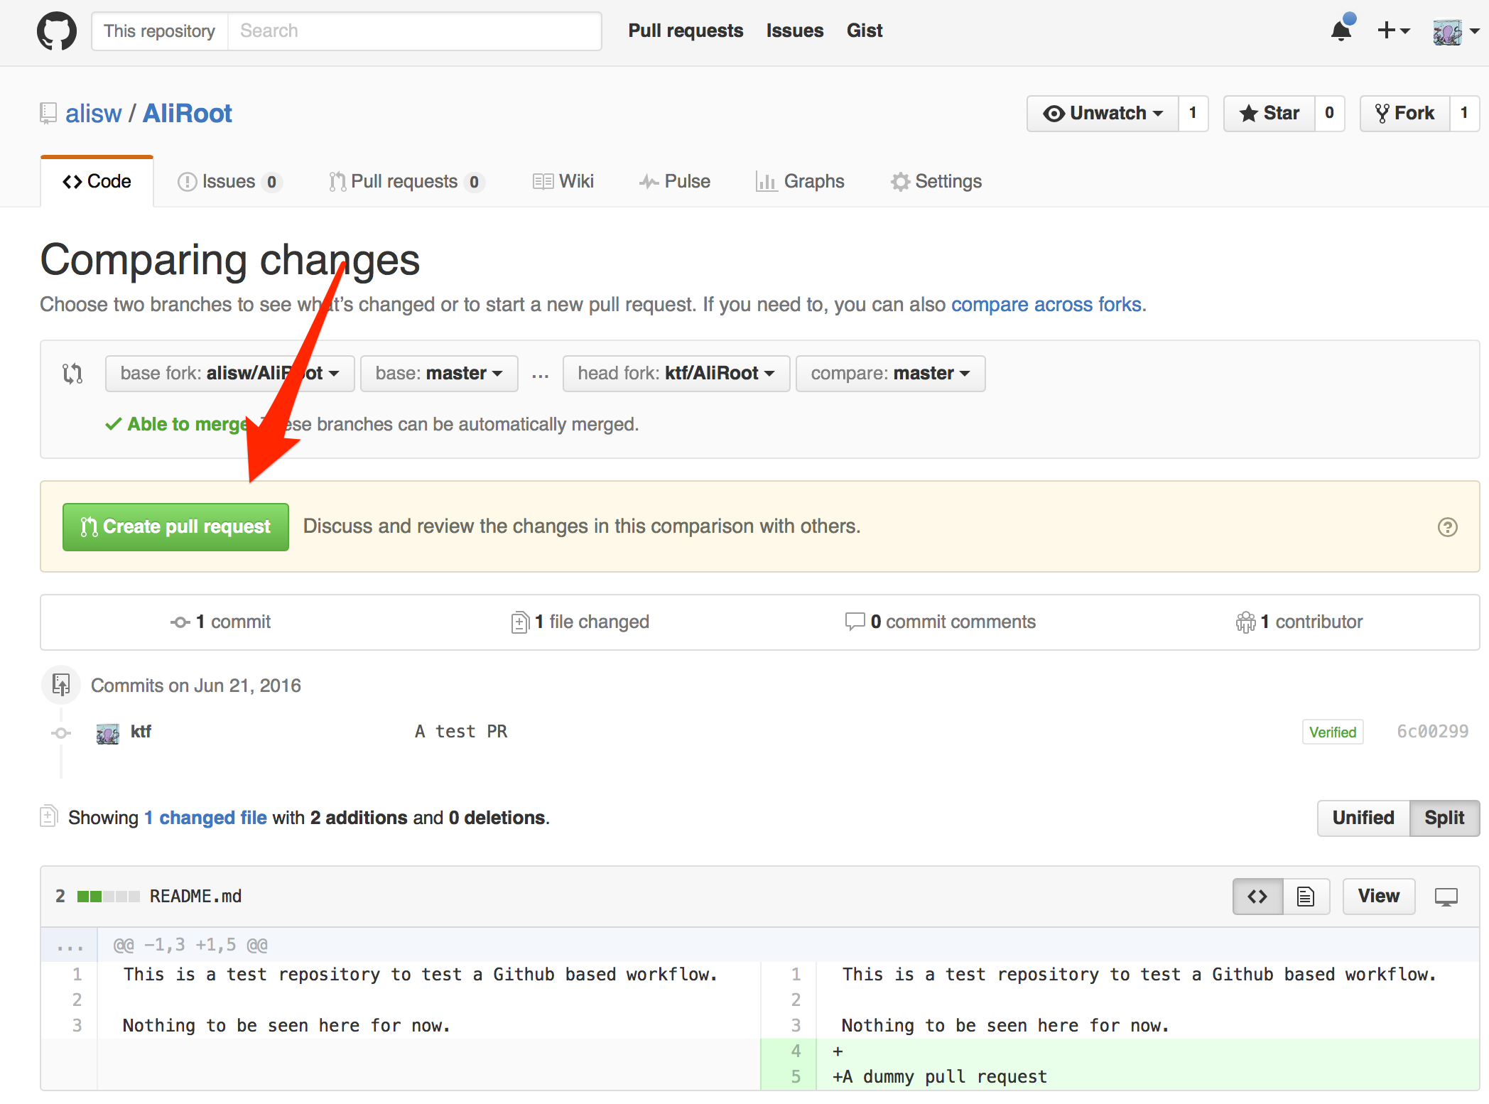Open Pull requests in top navigation

tap(686, 31)
